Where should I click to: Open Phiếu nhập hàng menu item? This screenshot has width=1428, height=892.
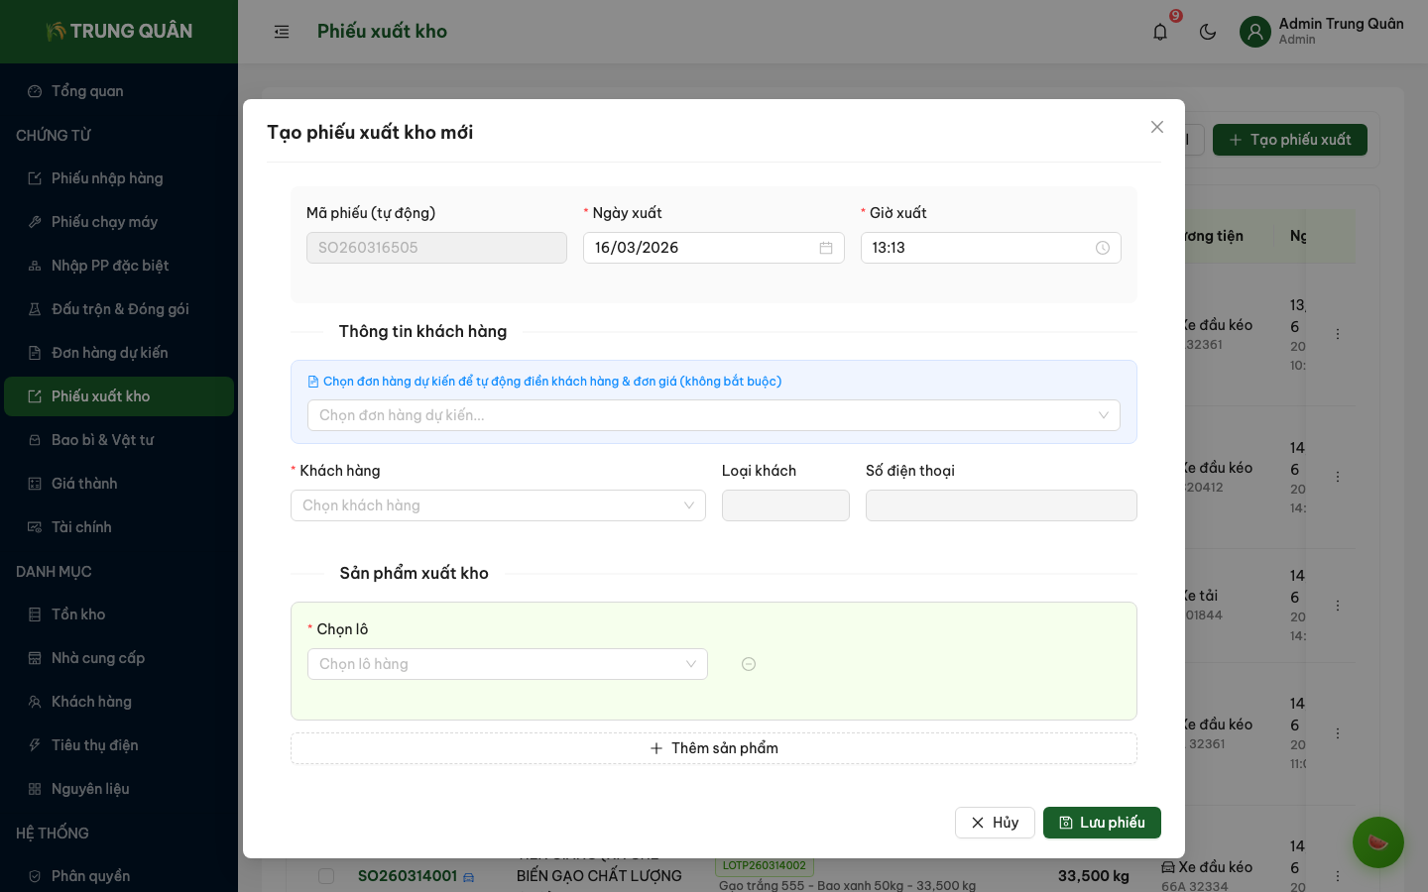point(107,178)
